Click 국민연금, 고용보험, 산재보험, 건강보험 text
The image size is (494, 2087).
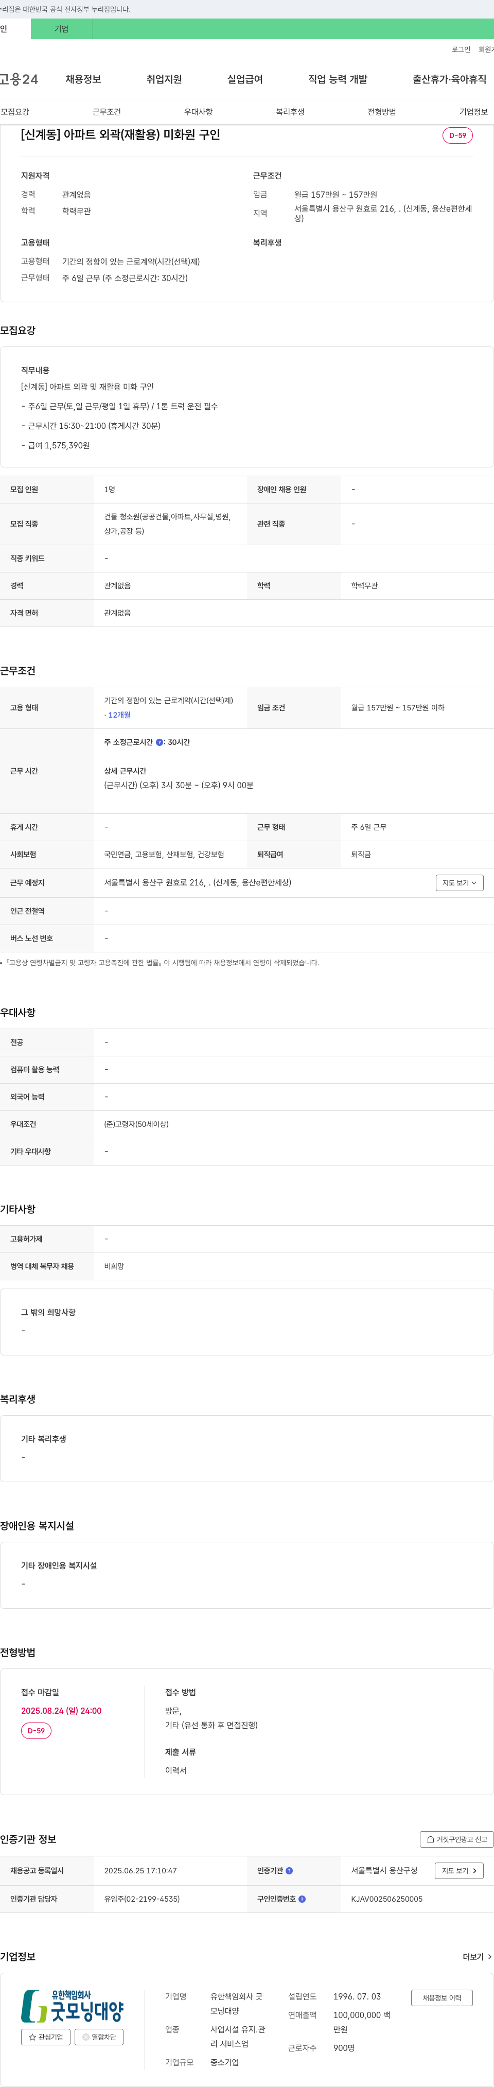tap(164, 854)
